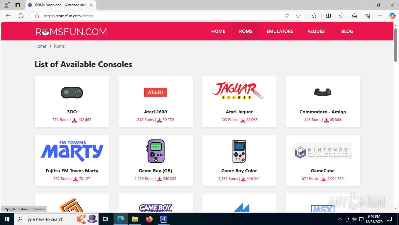Open Task View on the taskbar
The image size is (399, 225).
(x=106, y=219)
